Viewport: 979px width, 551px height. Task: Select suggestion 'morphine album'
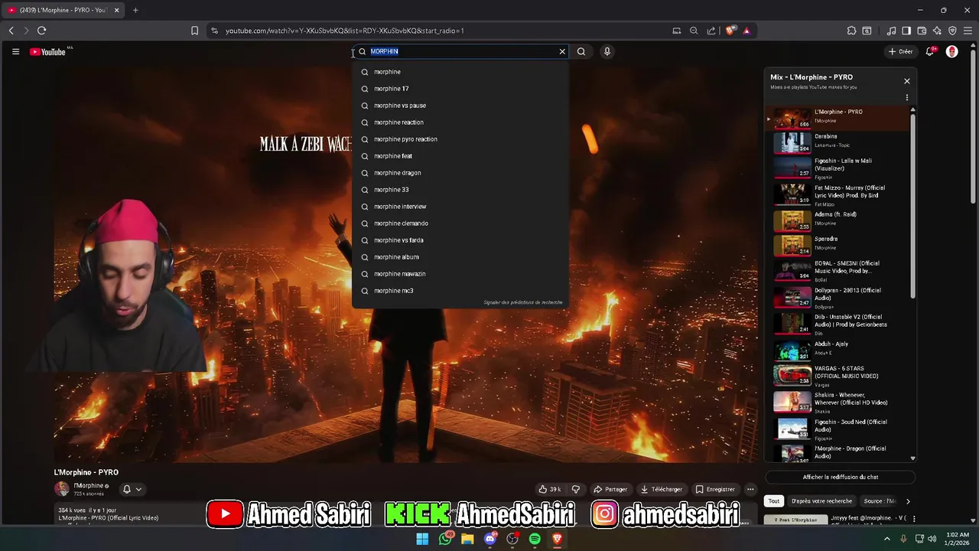(x=460, y=257)
